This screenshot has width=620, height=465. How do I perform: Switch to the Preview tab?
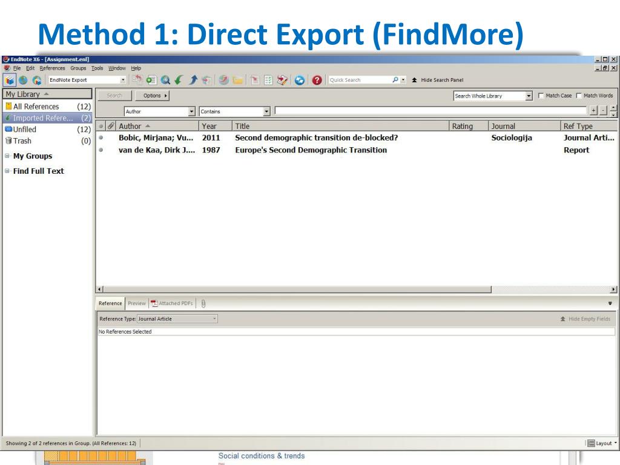click(x=137, y=303)
